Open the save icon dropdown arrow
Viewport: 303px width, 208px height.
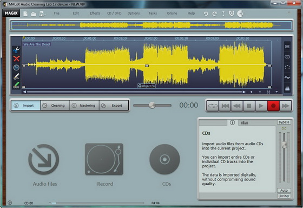point(45,15)
